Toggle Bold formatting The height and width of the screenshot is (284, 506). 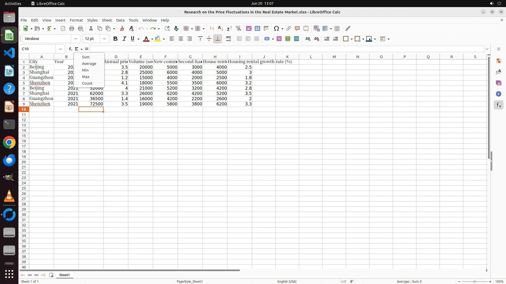[x=115, y=39]
